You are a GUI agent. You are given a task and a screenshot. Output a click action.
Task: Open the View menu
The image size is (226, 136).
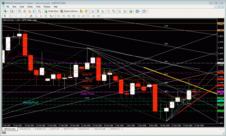point(14,7)
